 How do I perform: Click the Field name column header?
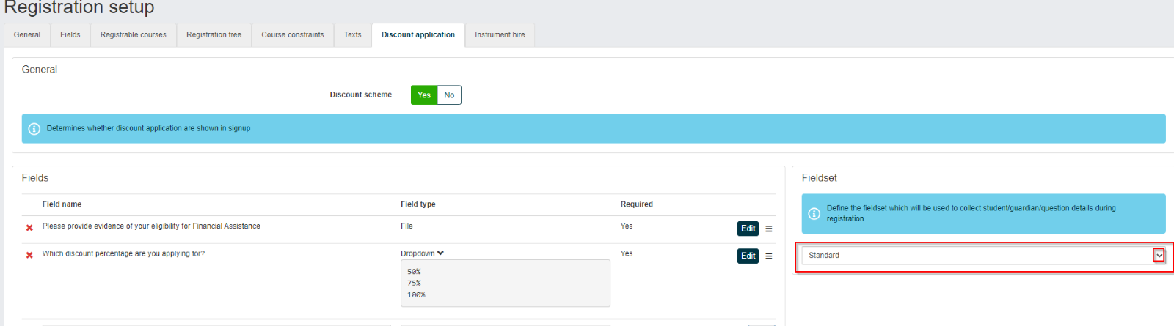(62, 204)
